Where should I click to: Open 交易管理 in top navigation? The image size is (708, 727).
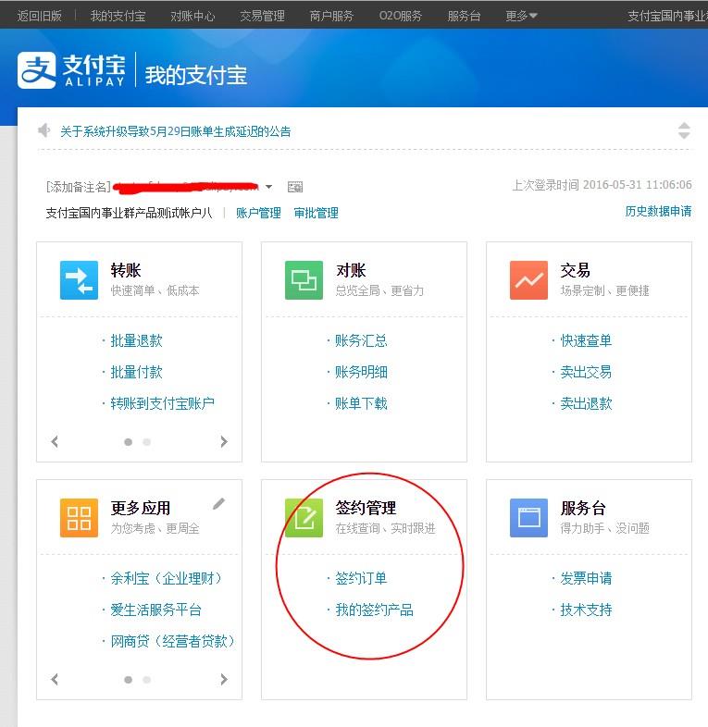pyautogui.click(x=262, y=16)
